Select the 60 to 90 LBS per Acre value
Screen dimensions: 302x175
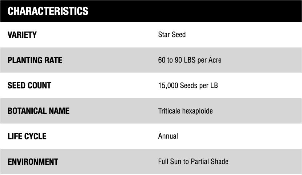coord(190,60)
